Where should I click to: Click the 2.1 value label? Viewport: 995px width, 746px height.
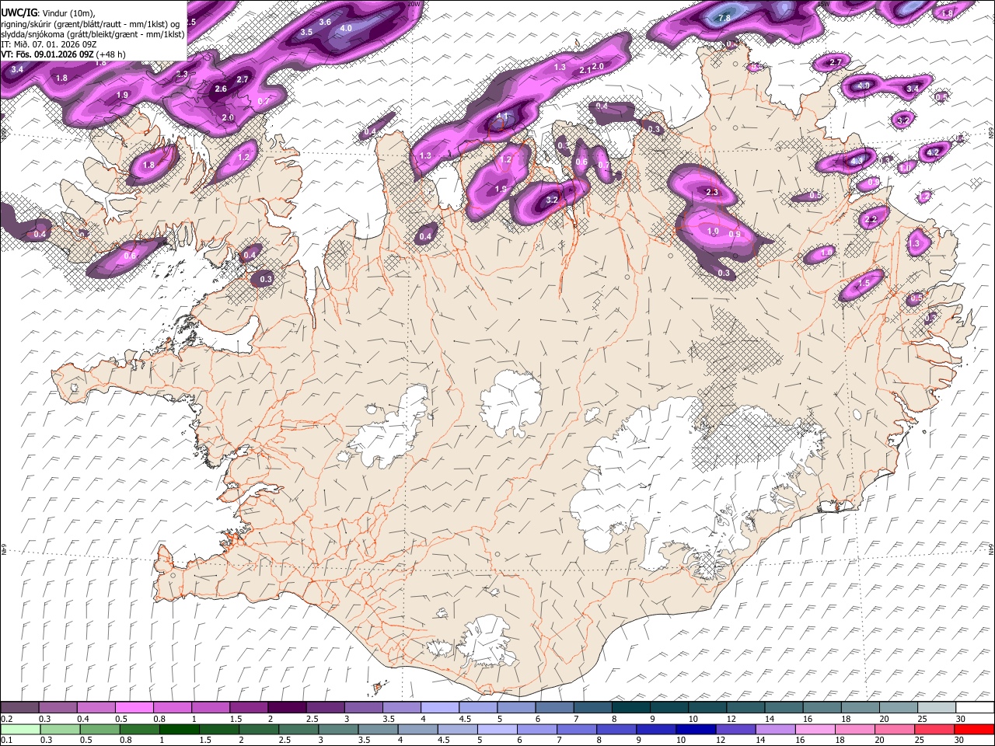click(x=585, y=70)
